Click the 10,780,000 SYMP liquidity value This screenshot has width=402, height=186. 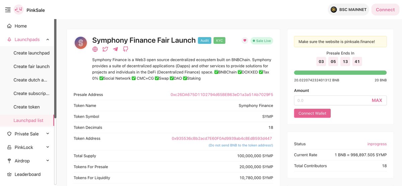point(256,178)
